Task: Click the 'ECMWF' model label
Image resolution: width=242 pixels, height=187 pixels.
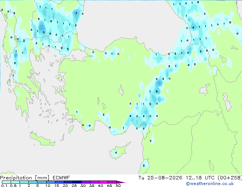Action: click(x=61, y=178)
